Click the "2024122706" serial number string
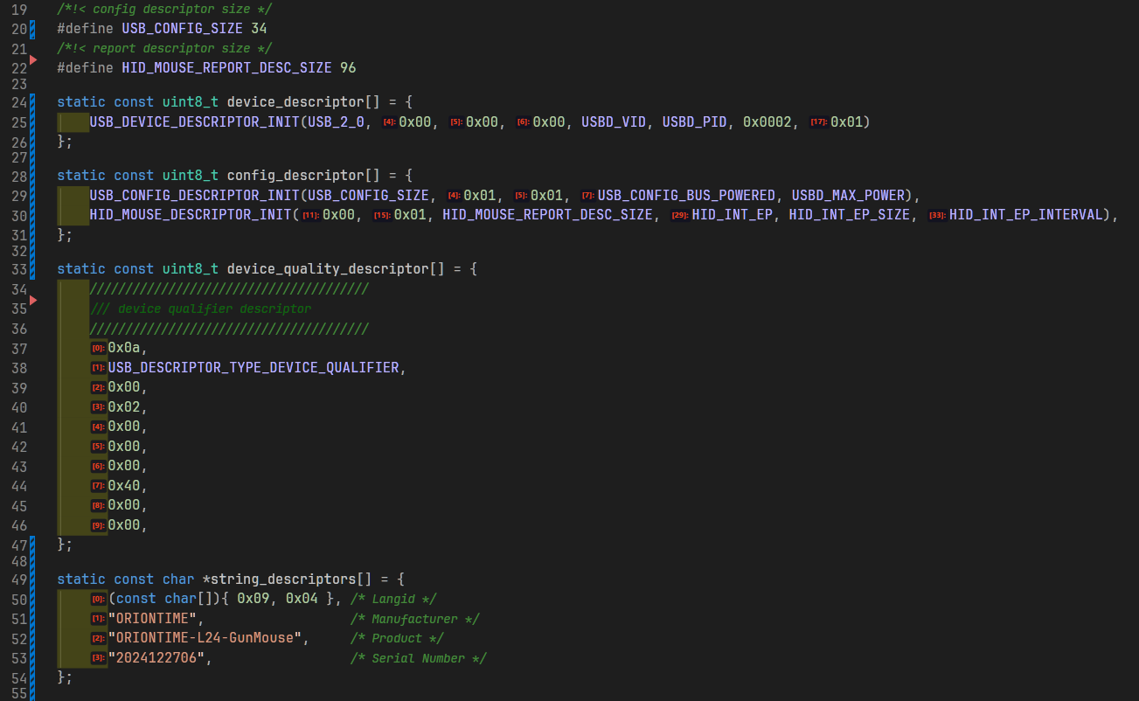Image resolution: width=1139 pixels, height=701 pixels. tap(156, 658)
